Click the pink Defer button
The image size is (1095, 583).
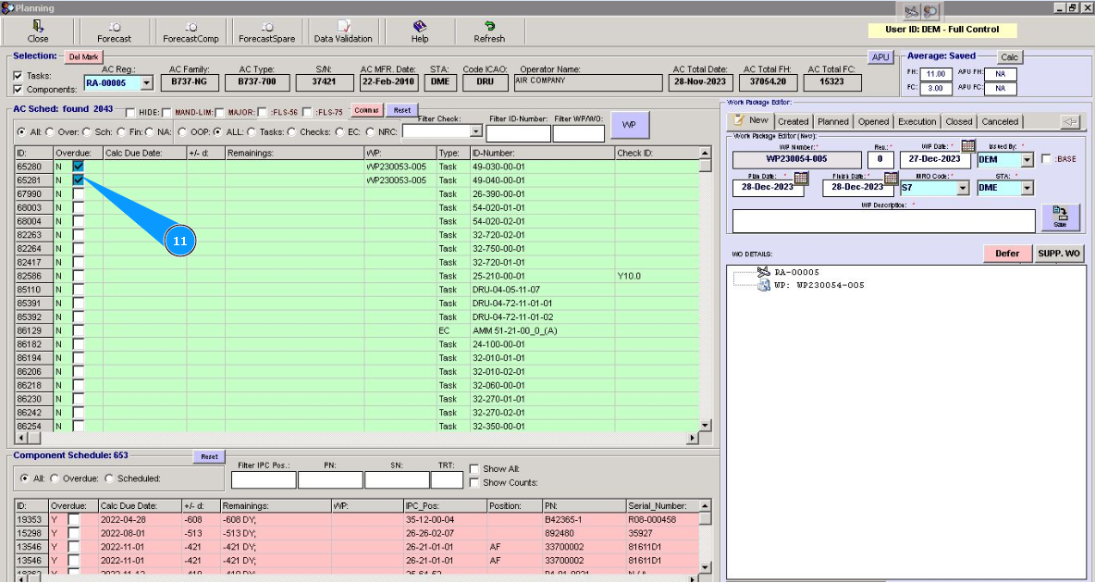pos(1007,253)
